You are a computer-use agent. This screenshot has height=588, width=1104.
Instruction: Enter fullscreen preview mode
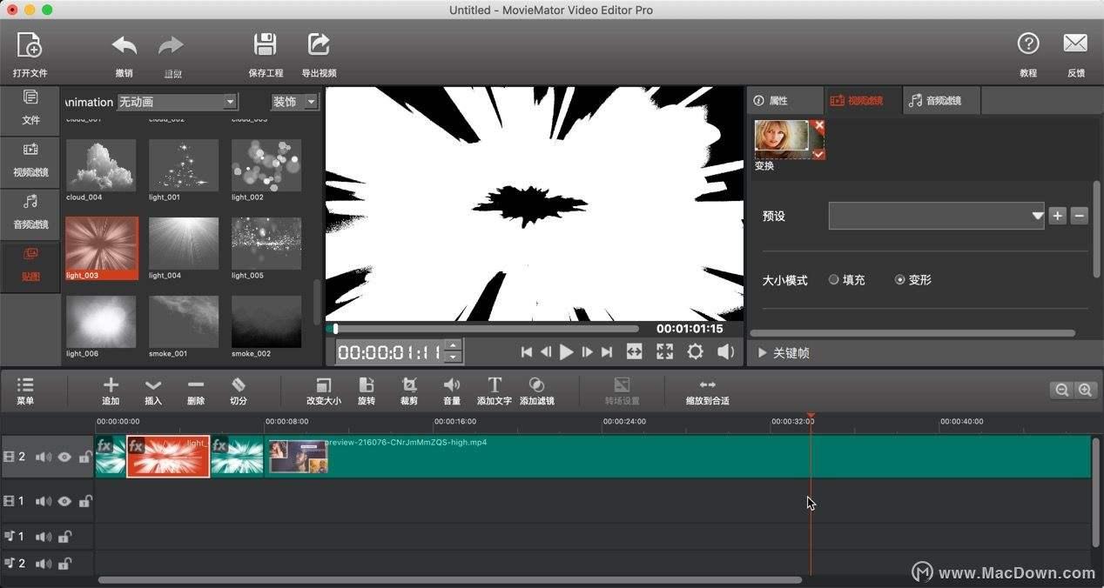point(664,351)
